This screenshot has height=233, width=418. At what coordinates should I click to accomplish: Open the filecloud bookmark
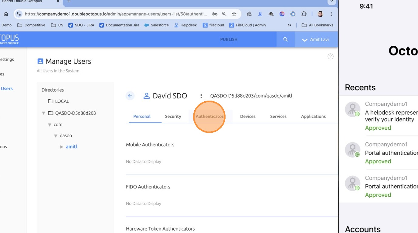(213, 25)
